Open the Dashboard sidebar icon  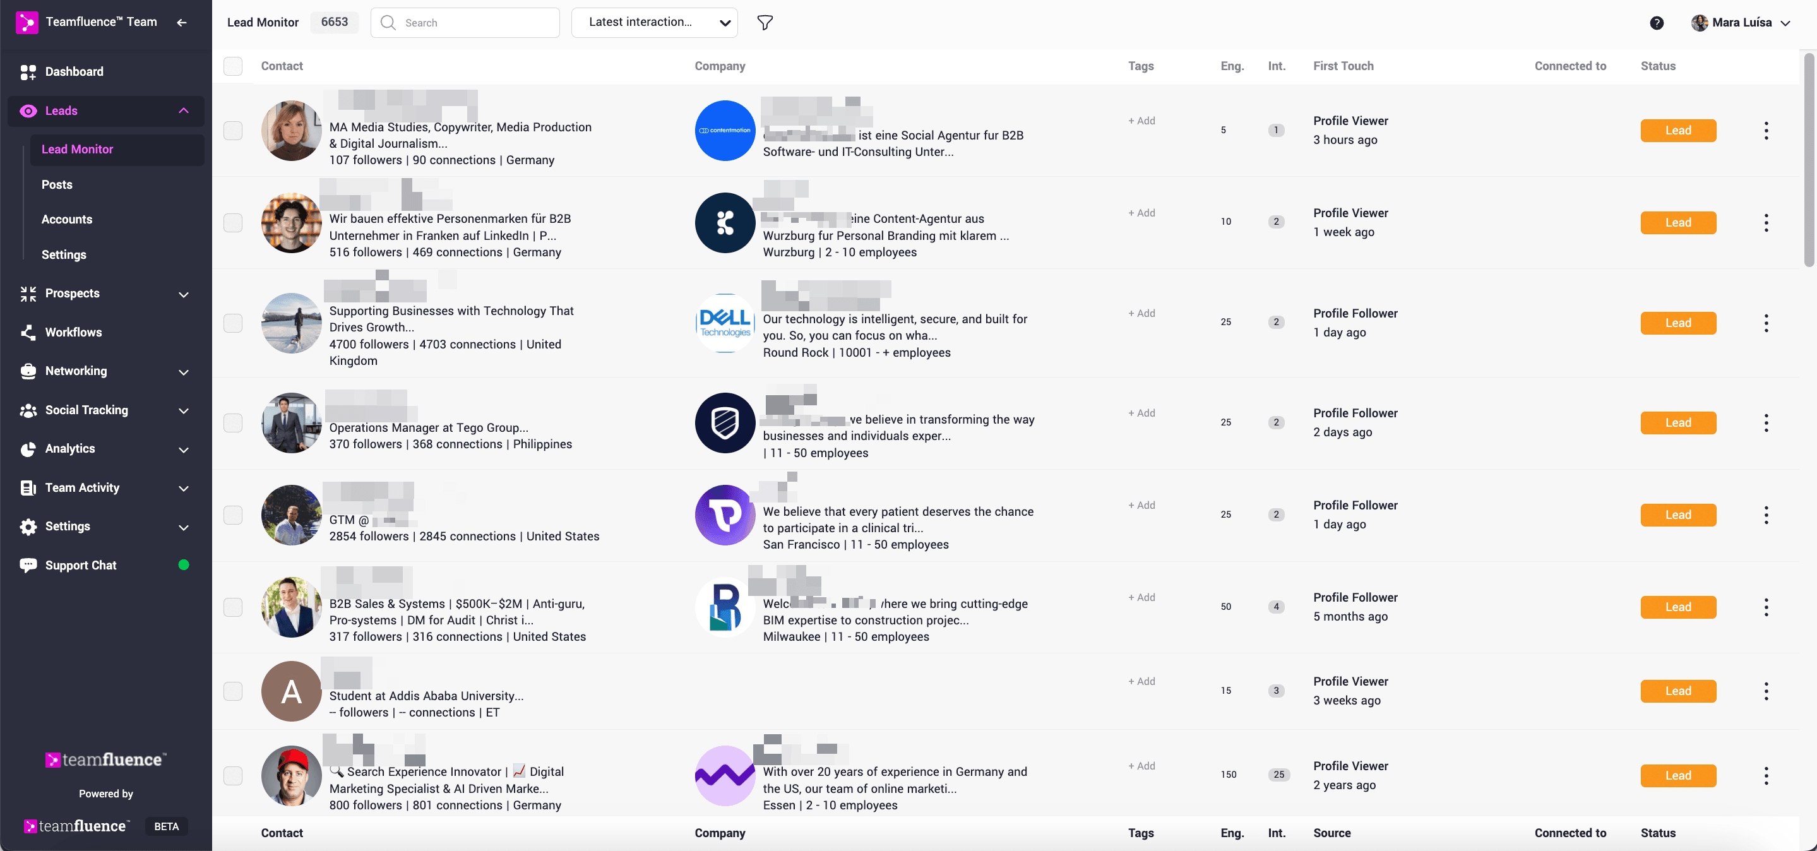[x=28, y=72]
